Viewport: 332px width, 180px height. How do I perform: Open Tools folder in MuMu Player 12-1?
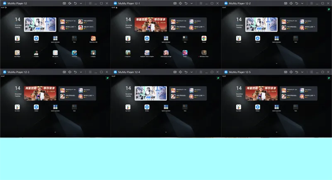185,38
